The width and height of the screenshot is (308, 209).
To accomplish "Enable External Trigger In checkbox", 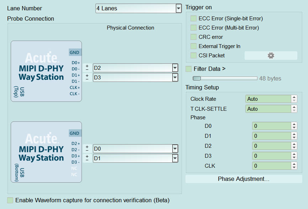I will point(193,46).
